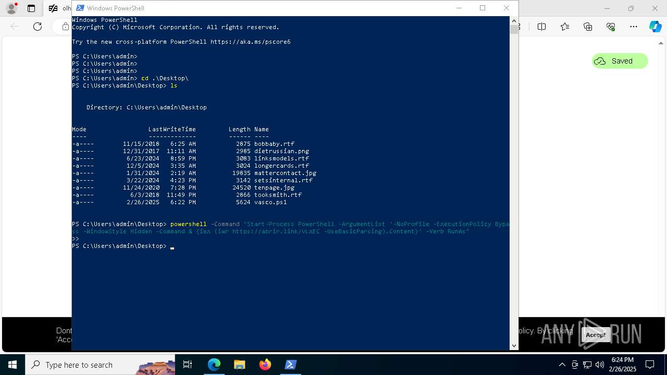Viewport: 667px width, 375px height.
Task: Click the longercards.rtf file name
Action: 281,166
